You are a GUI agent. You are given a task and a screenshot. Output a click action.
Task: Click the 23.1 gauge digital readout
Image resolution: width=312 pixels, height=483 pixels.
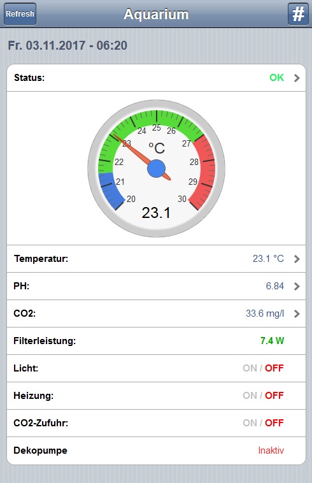pos(156,213)
